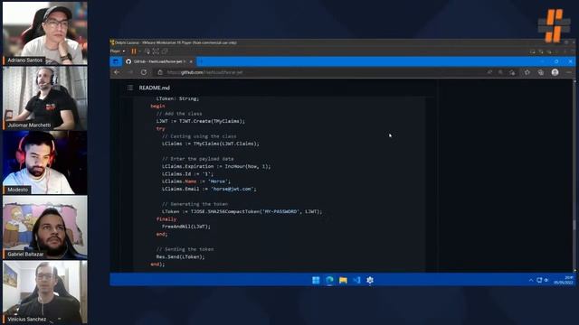Open Edge settings and more menu
The width and height of the screenshot is (579, 325).
click(x=569, y=72)
